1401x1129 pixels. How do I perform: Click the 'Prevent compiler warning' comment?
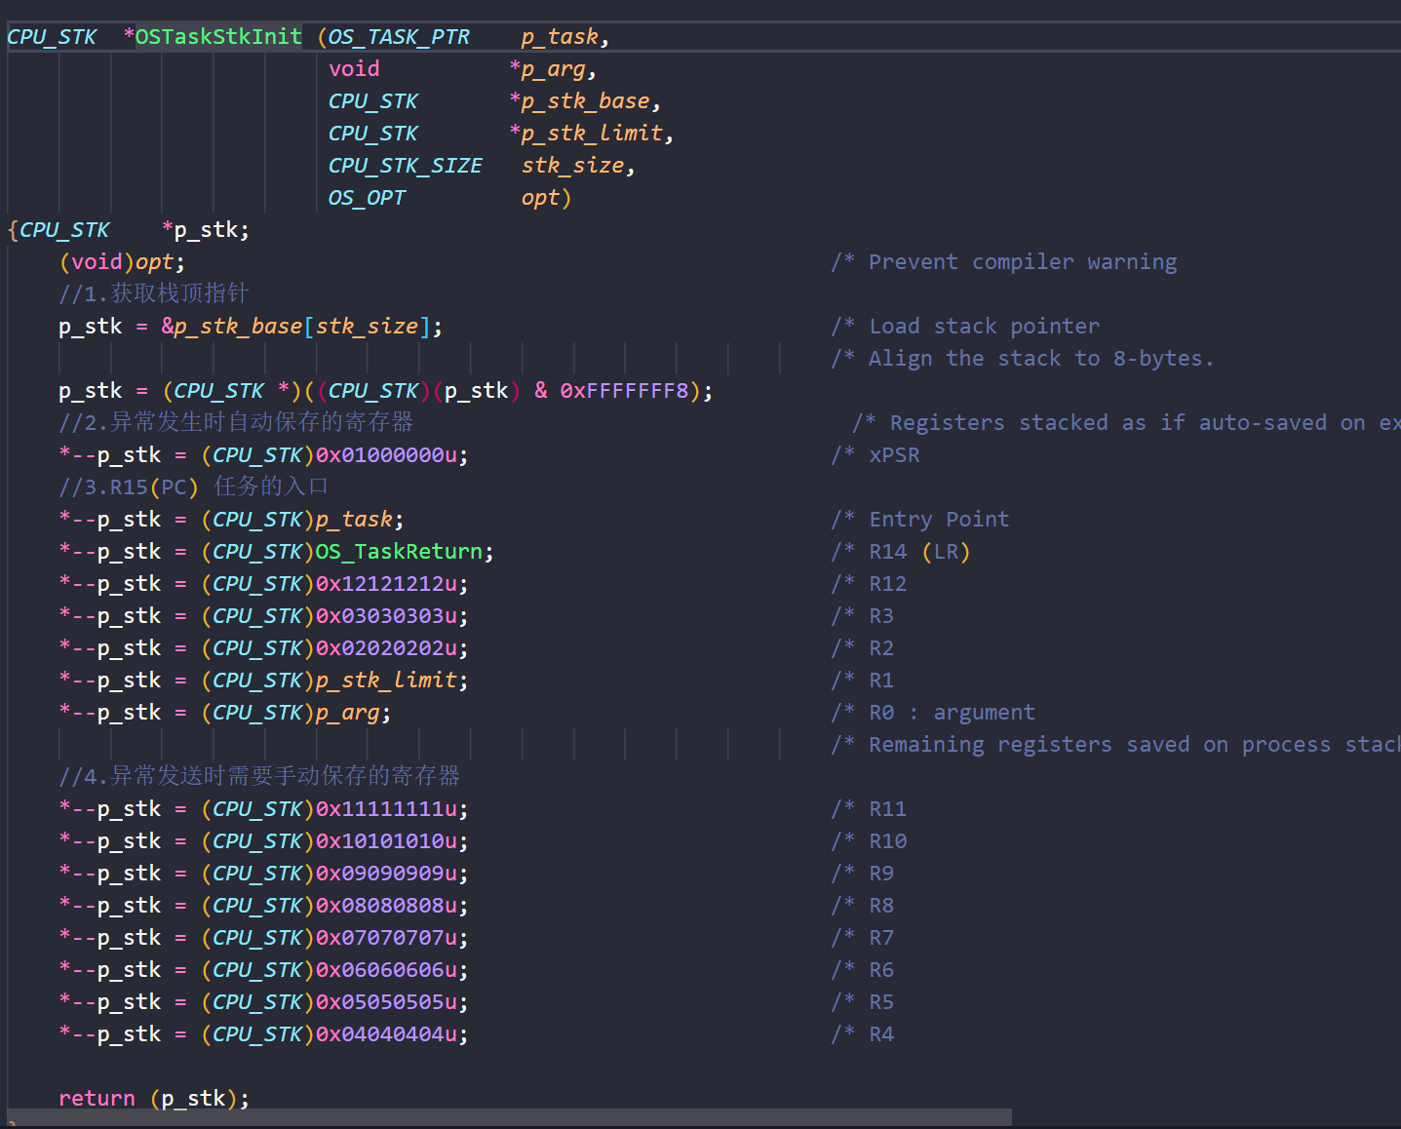click(1004, 262)
